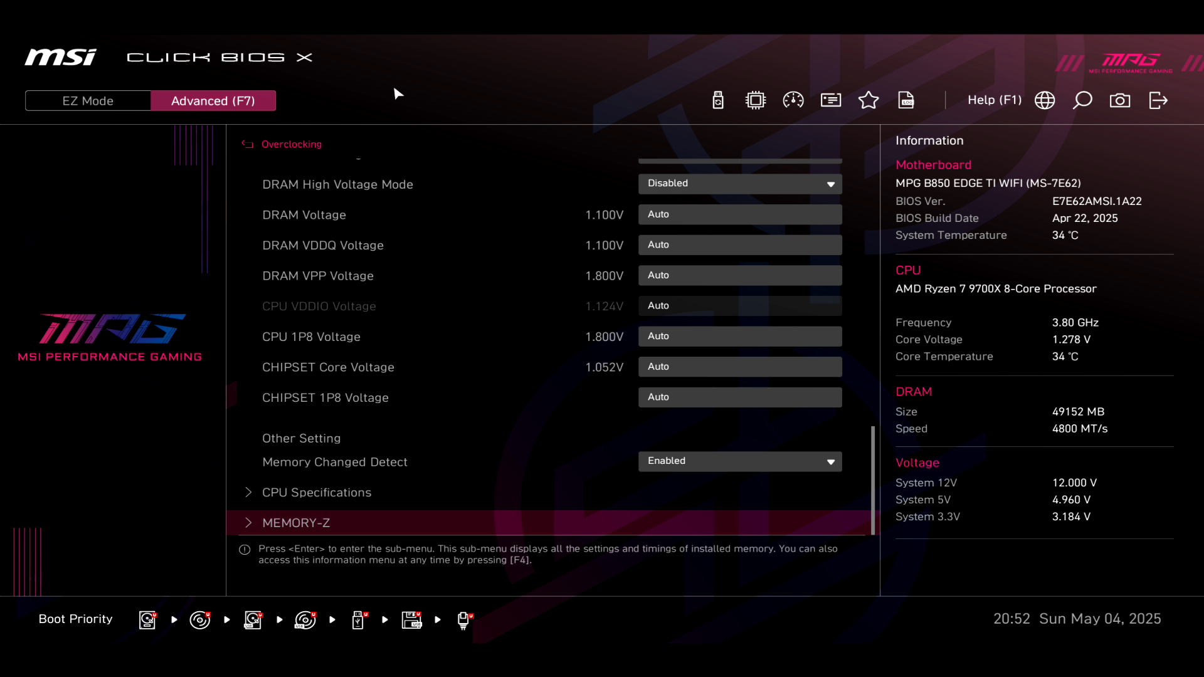This screenshot has width=1204, height=677.
Task: Open the Favorites star icon
Action: pyautogui.click(x=869, y=100)
